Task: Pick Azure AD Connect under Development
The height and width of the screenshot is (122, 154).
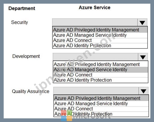Action: pyautogui.click(x=101, y=75)
